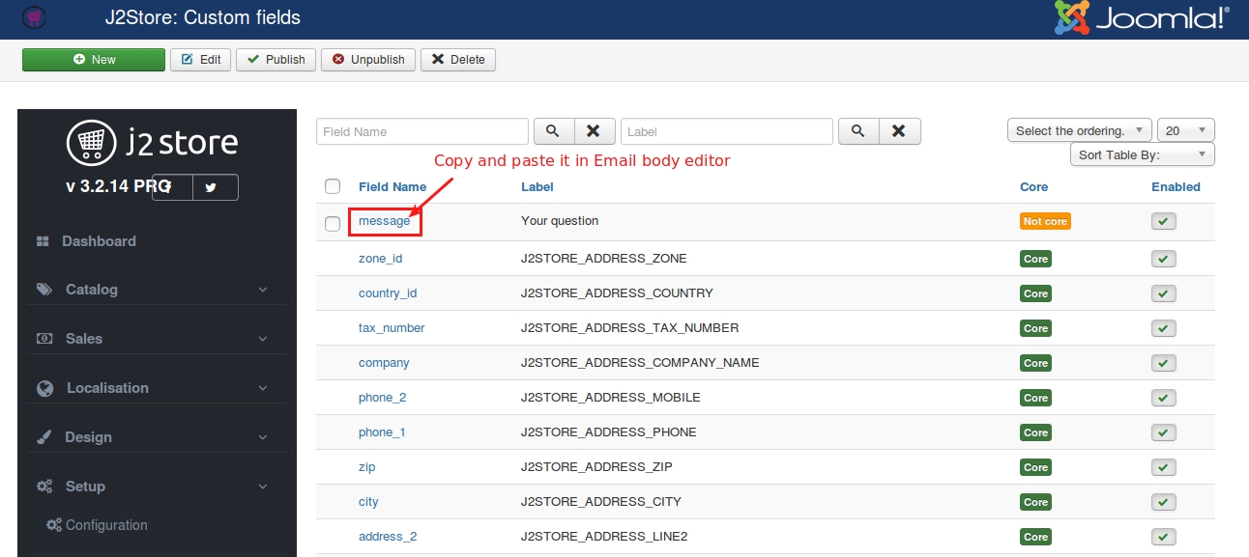Check the select-all checkbox in table header
Image resolution: width=1249 pixels, height=557 pixels.
(x=333, y=186)
